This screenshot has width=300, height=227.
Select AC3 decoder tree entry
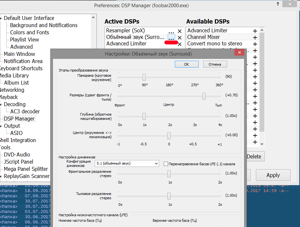click(x=25, y=111)
